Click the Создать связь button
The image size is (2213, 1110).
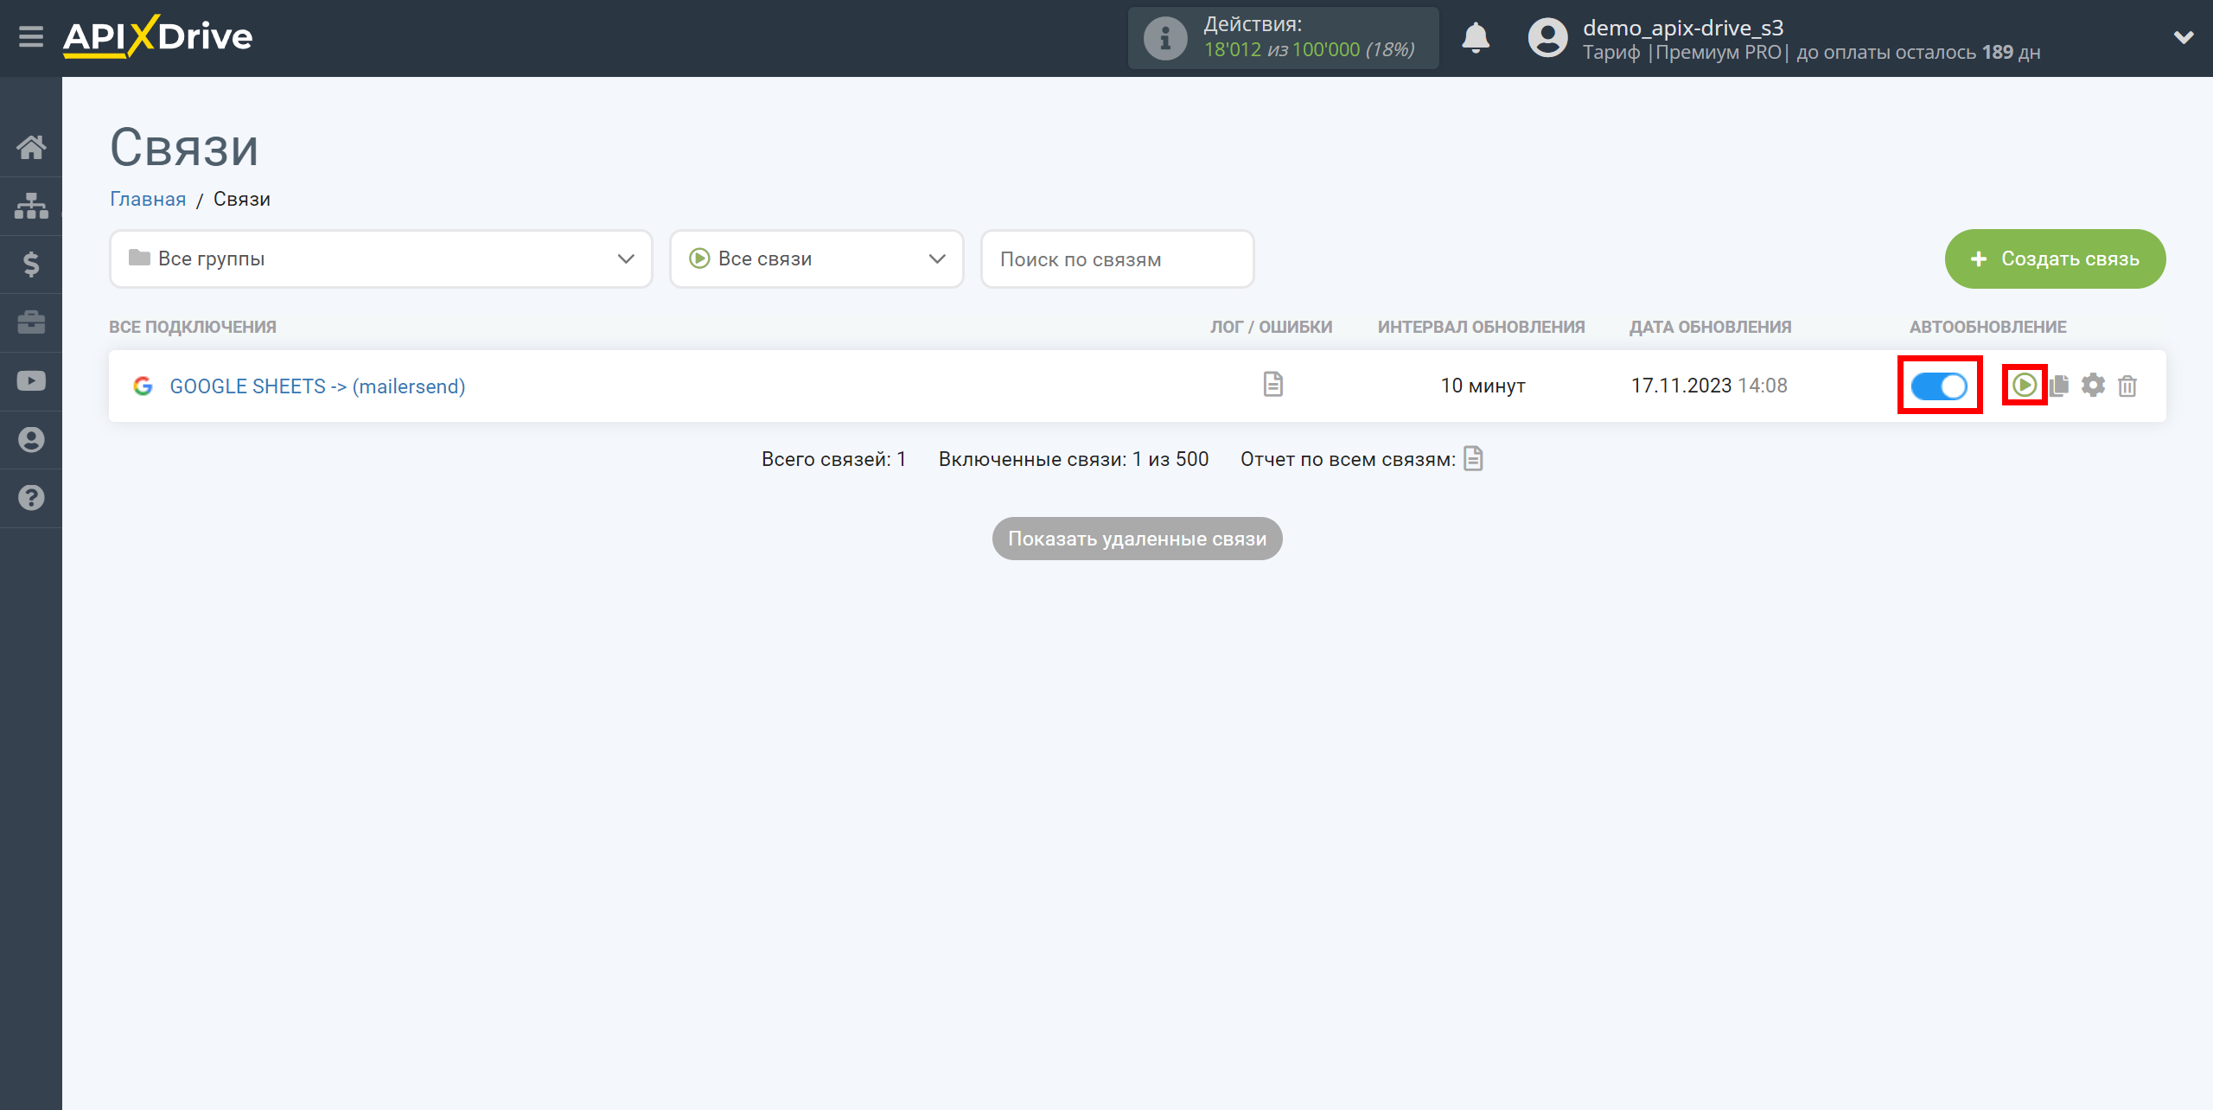coord(2055,259)
